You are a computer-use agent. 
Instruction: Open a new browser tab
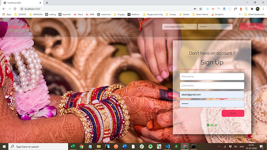(x=47, y=3)
